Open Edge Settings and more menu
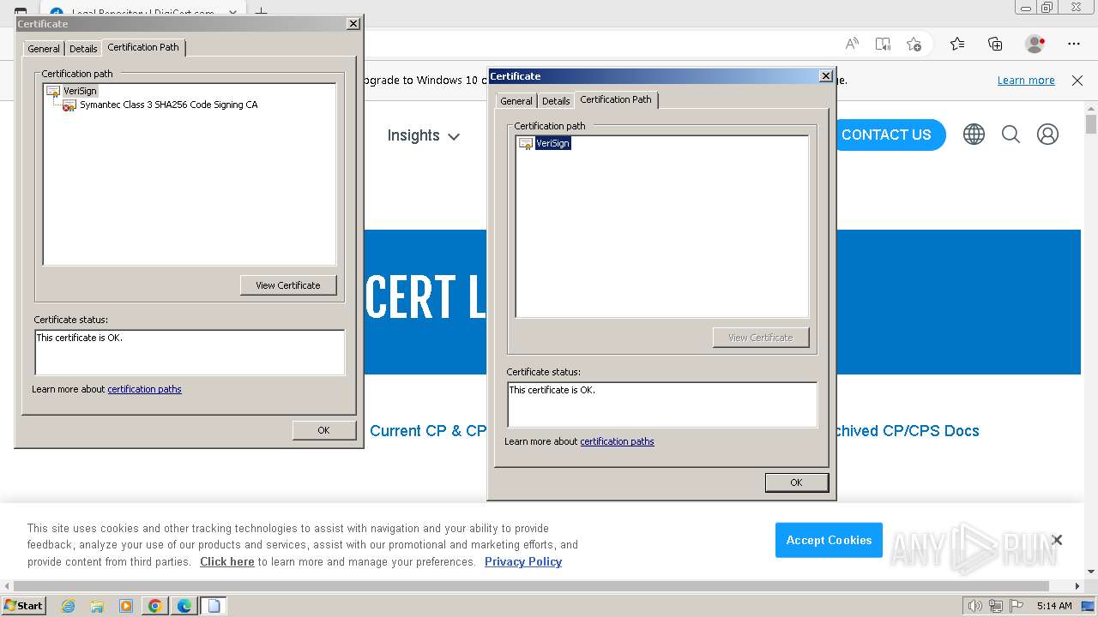This screenshot has width=1098, height=617. [1074, 44]
